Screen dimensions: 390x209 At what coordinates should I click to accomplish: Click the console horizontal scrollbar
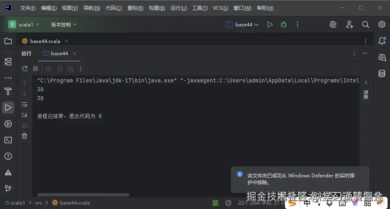[83, 195]
